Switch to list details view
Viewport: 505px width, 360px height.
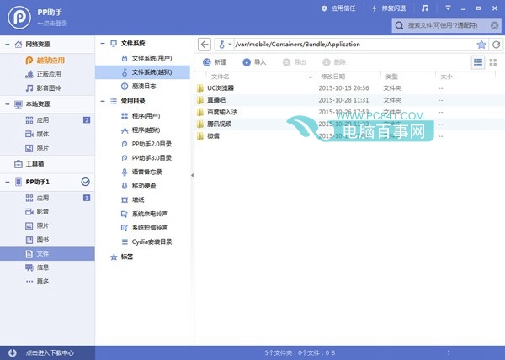pos(478,62)
